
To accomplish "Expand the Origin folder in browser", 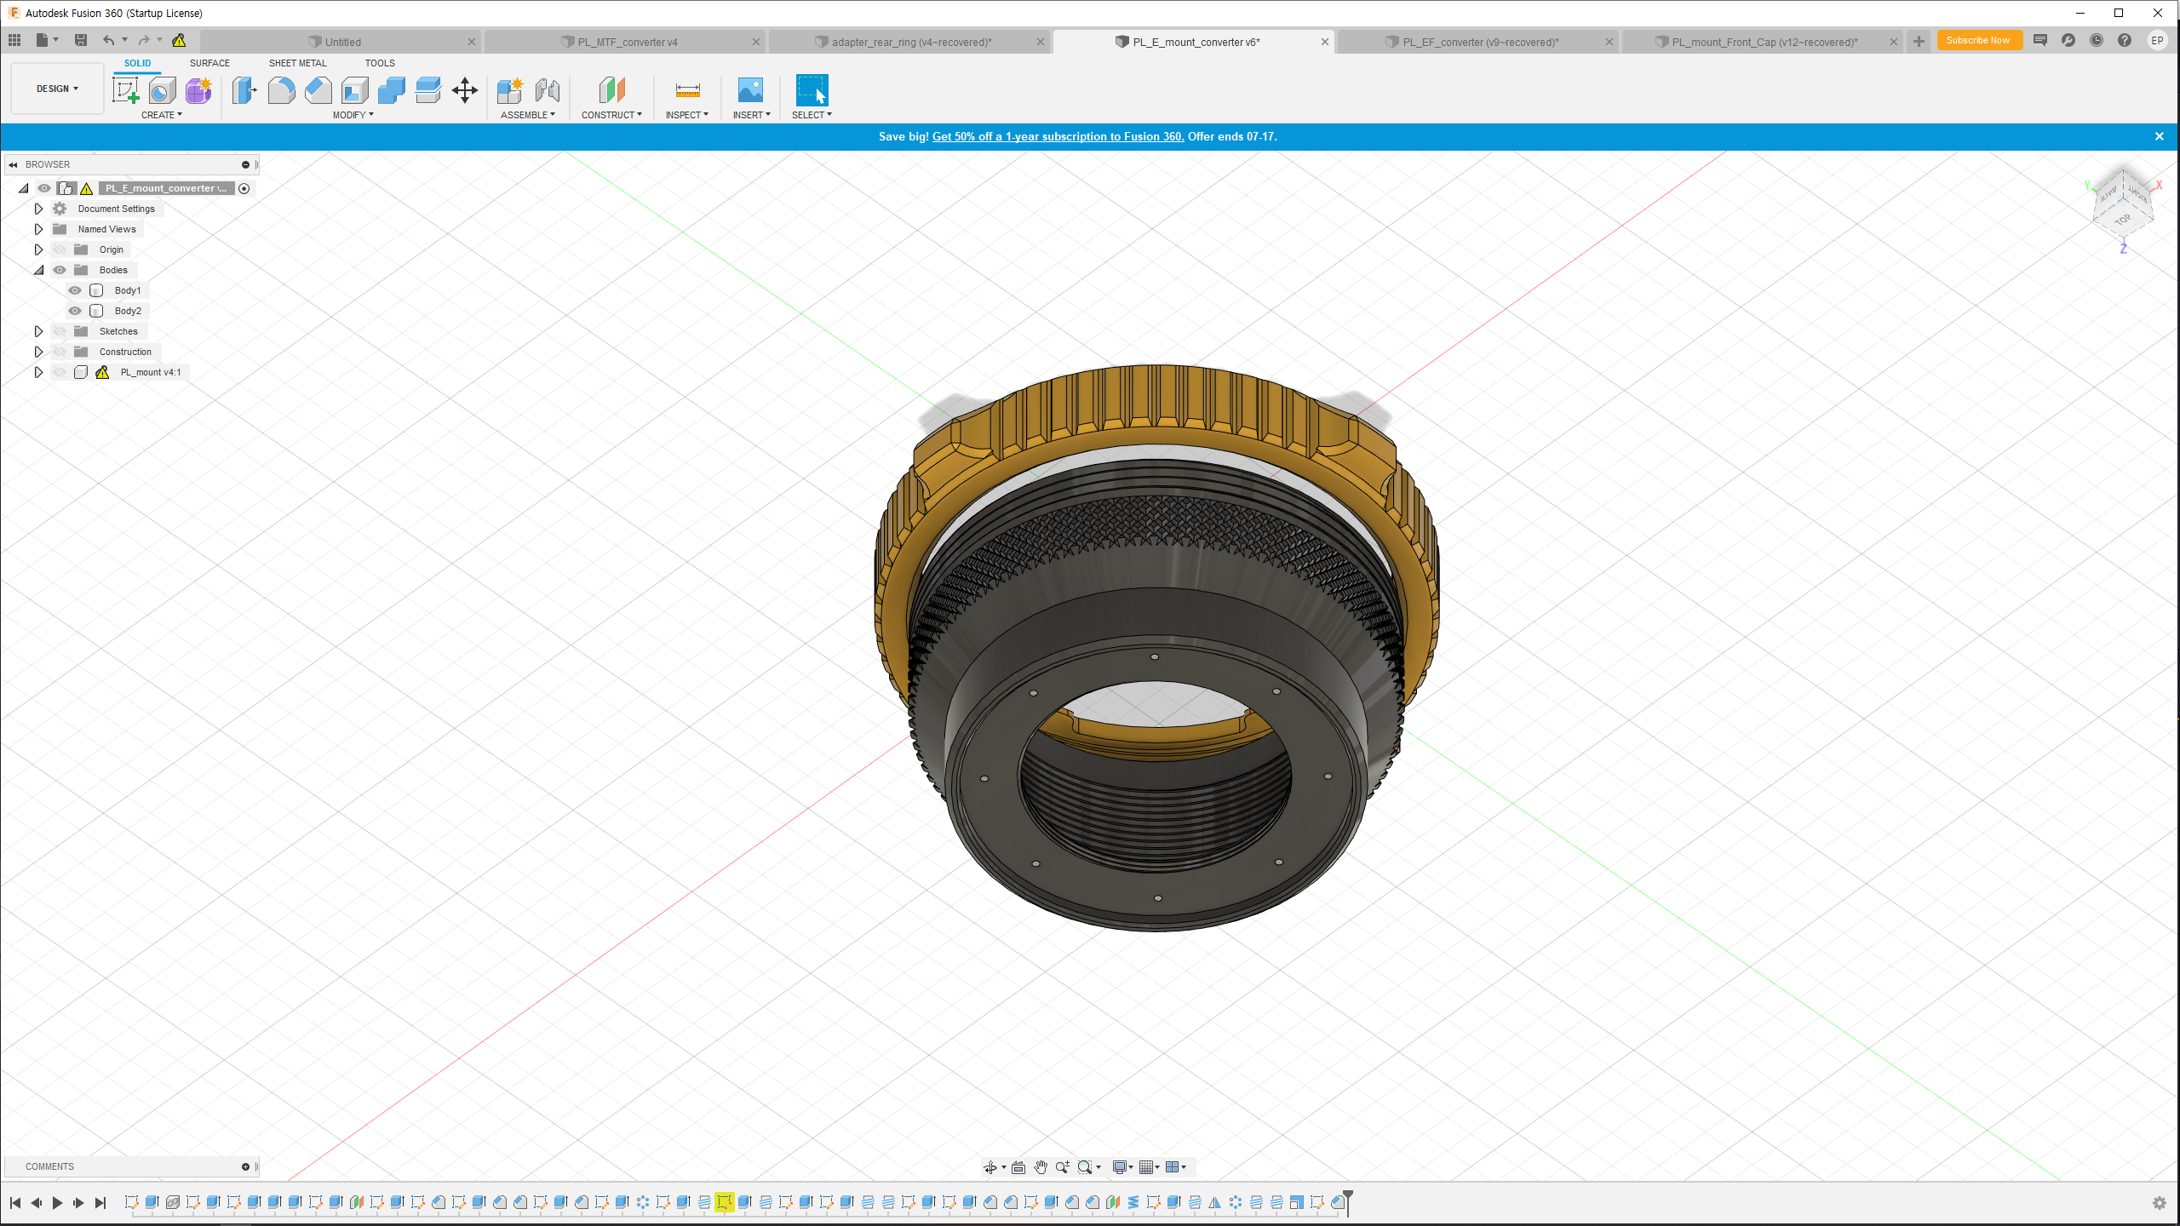I will pyautogui.click(x=38, y=249).
